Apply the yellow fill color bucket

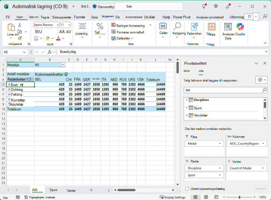point(48,38)
